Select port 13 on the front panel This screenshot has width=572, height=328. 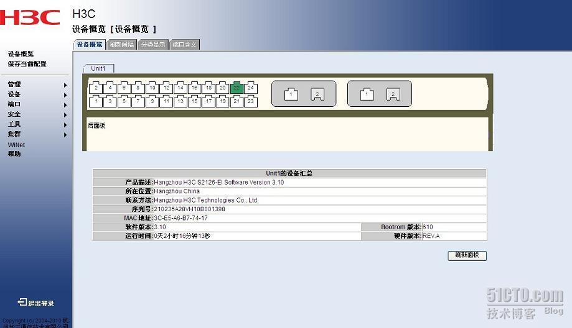tap(181, 101)
